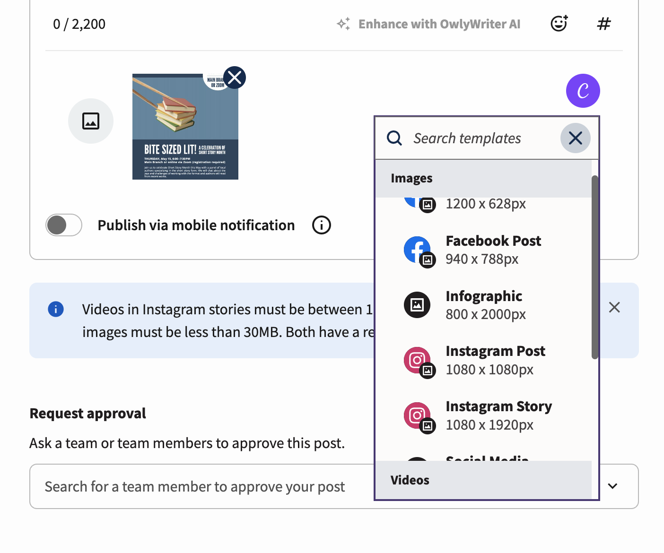Click the search magnifier in the templates panel
Image resolution: width=664 pixels, height=553 pixels.
pos(394,138)
